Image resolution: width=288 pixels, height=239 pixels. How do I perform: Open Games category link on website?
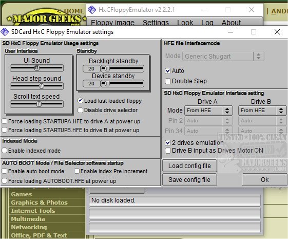point(22,194)
